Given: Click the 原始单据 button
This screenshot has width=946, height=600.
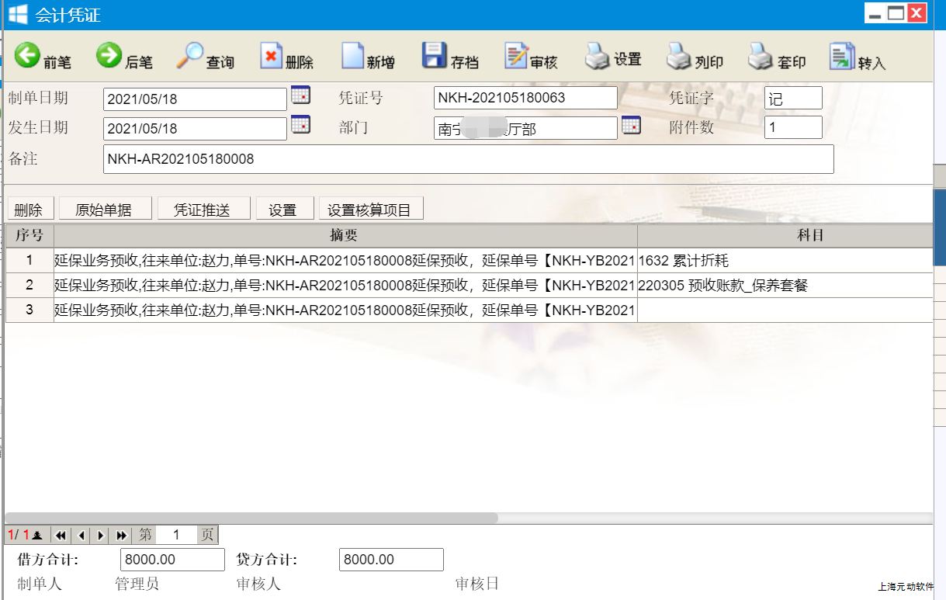Looking at the screenshot, I should tap(103, 210).
